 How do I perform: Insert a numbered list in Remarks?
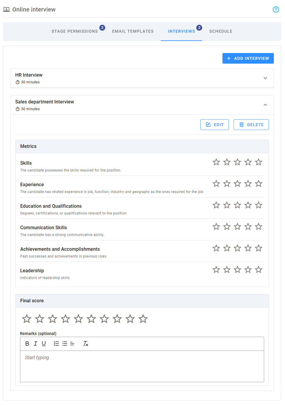56,344
